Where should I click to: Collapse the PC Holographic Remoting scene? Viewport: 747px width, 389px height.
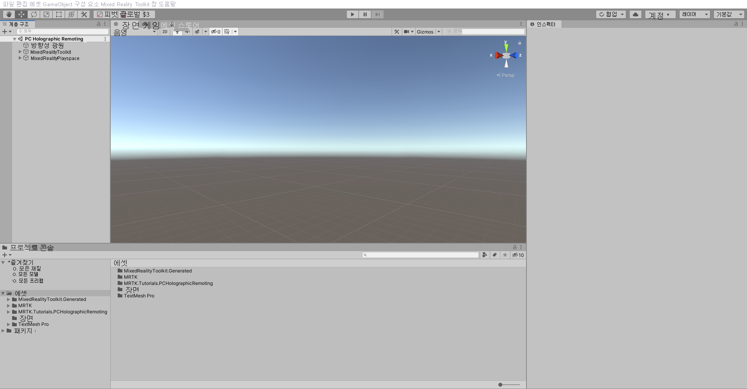[x=14, y=39]
